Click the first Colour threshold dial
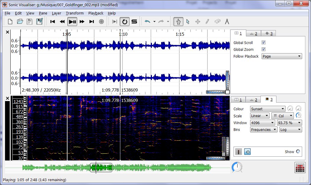This screenshot has height=185, width=311. 290,108
